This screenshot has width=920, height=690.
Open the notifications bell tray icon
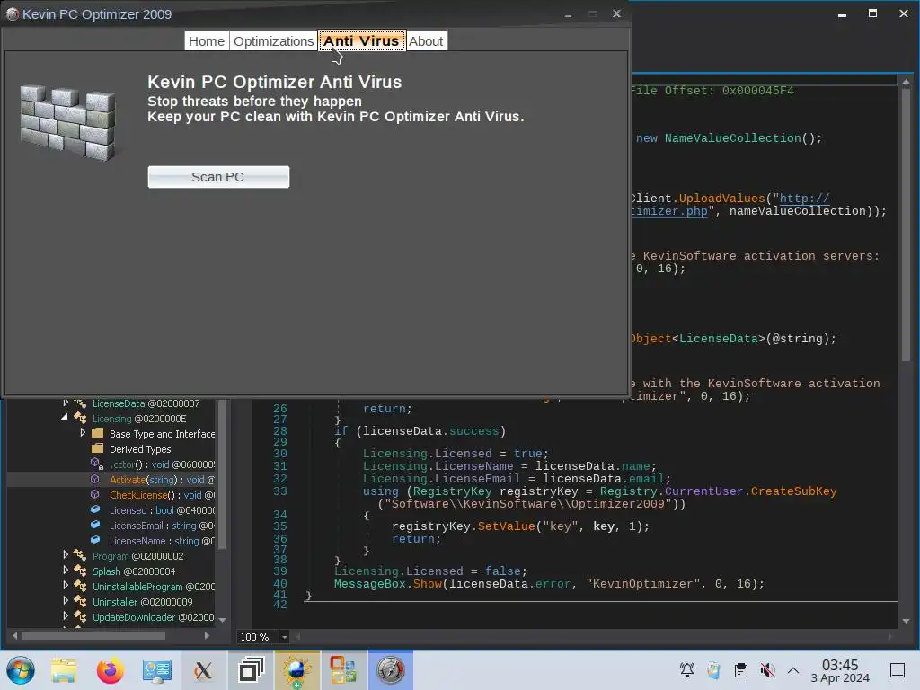tap(687, 670)
